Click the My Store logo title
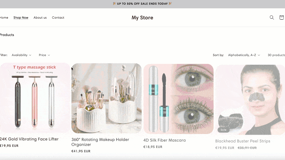 (142, 18)
